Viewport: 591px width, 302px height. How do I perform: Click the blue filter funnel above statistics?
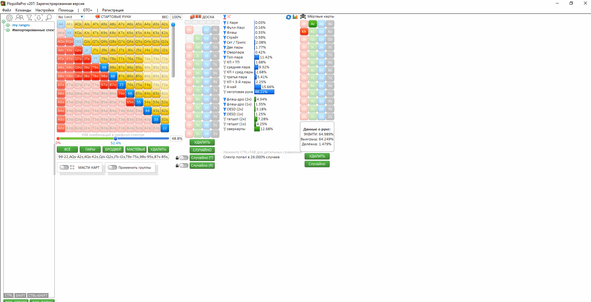click(225, 17)
